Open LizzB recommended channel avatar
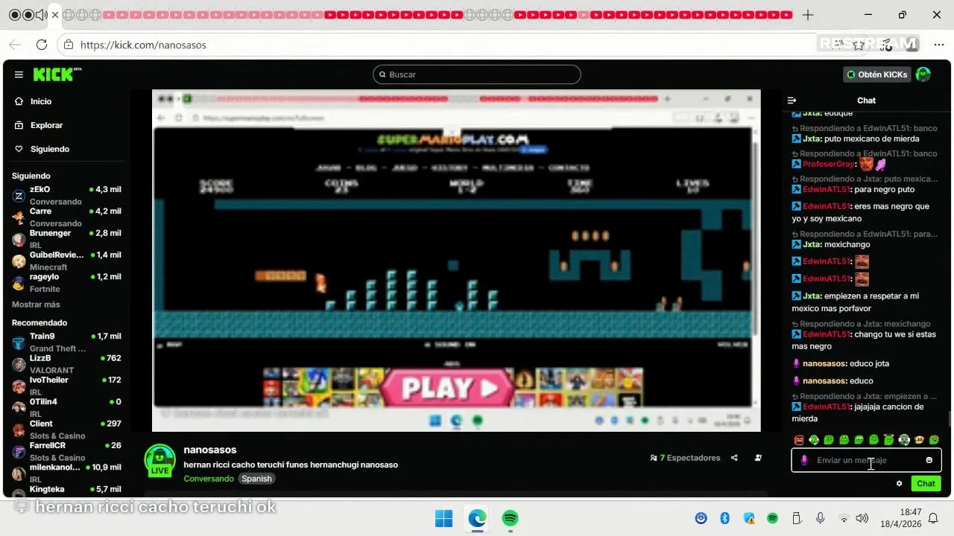The image size is (954, 536). [x=19, y=364]
